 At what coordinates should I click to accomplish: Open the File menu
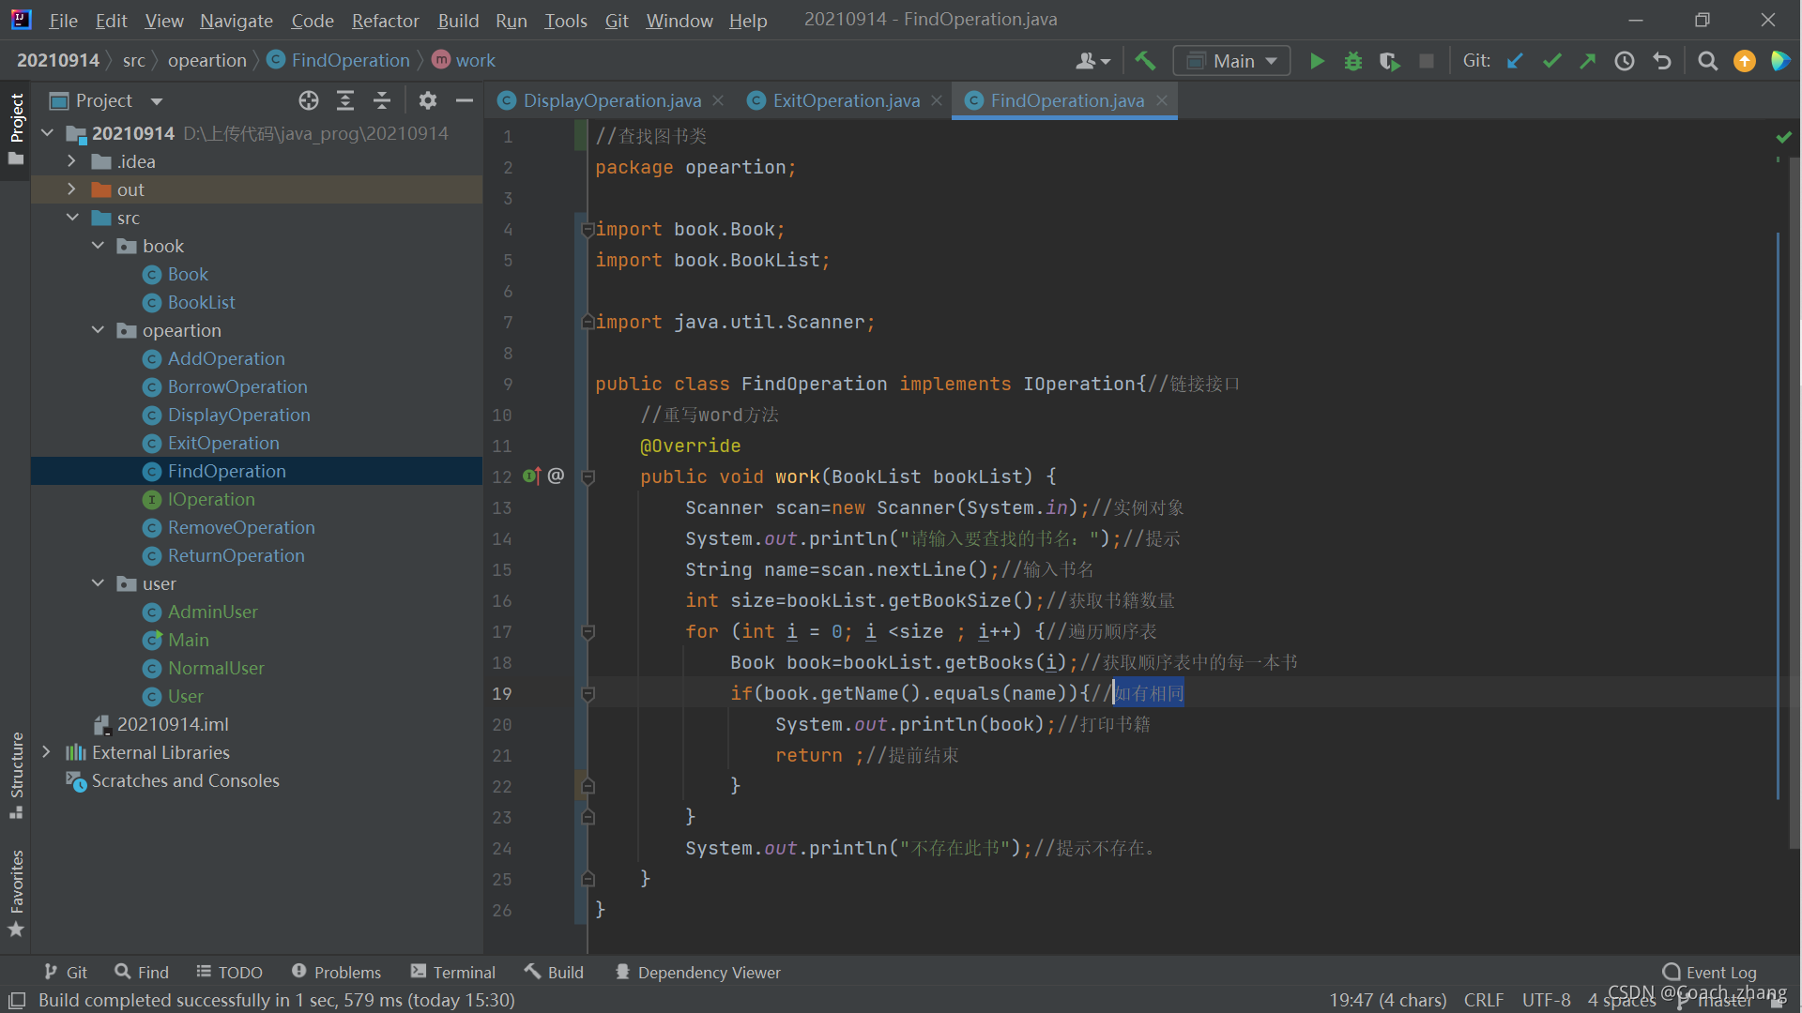(63, 20)
